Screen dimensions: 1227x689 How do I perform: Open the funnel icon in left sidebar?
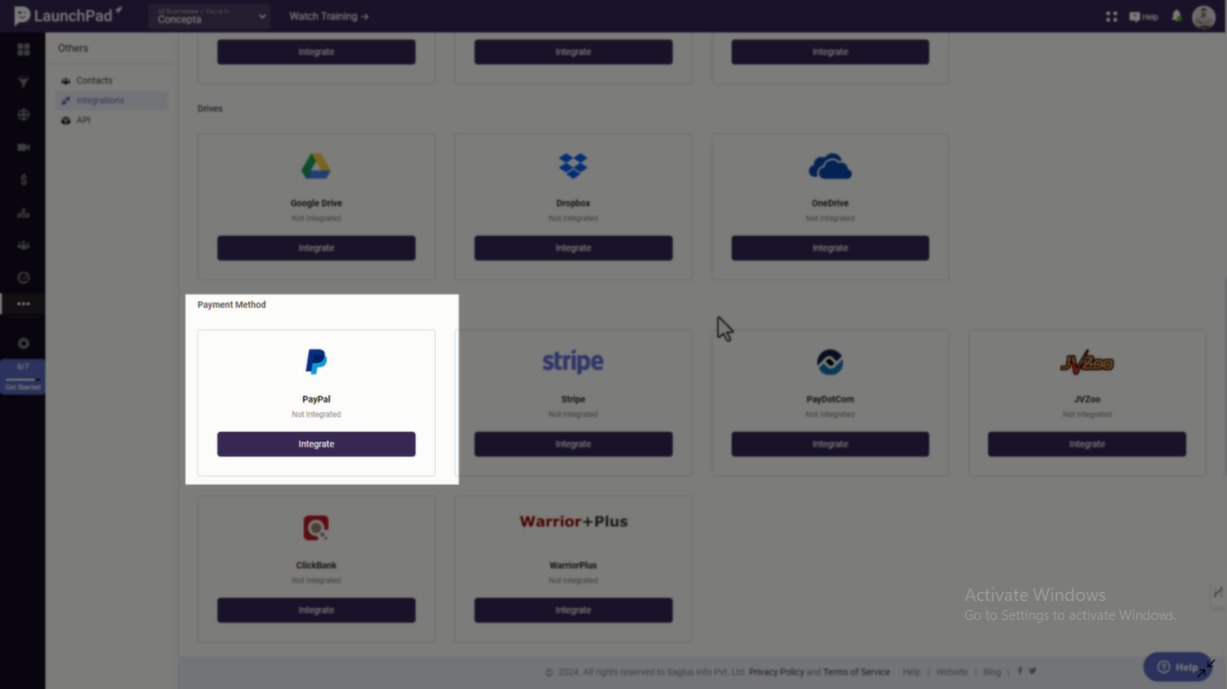click(23, 83)
